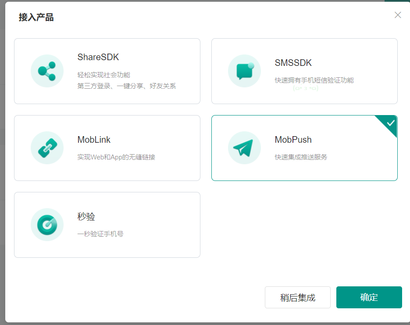Click the 确定 confirm button

[369, 297]
